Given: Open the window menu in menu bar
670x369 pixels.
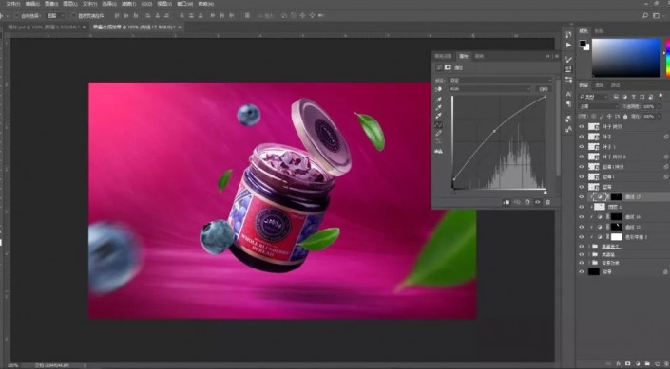Looking at the screenshot, I should (x=184, y=4).
